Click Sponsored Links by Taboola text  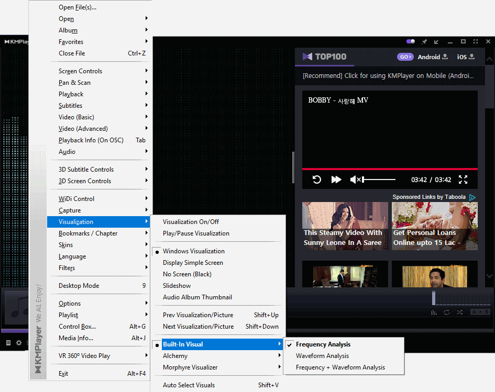pos(429,197)
